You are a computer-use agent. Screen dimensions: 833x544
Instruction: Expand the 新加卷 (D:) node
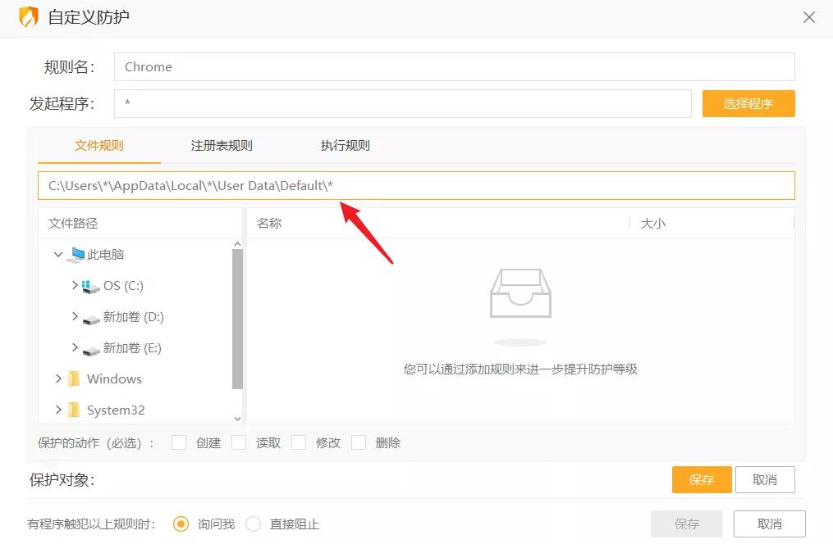coord(74,317)
